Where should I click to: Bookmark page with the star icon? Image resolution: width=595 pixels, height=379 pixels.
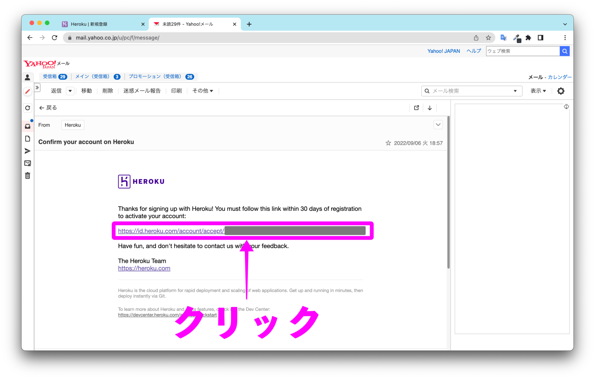click(x=488, y=38)
